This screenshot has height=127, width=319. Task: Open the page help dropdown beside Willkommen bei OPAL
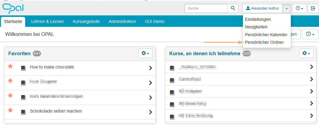coord(310,34)
